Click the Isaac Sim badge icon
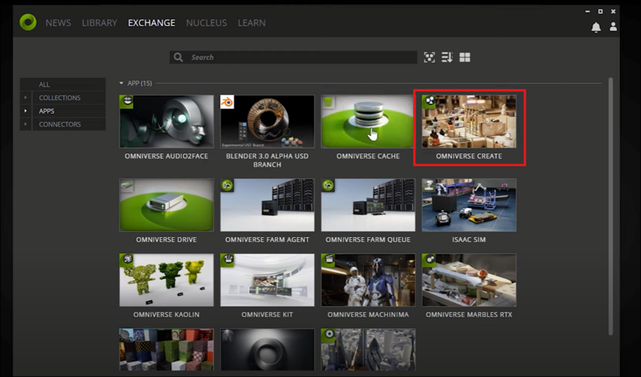 [x=429, y=186]
